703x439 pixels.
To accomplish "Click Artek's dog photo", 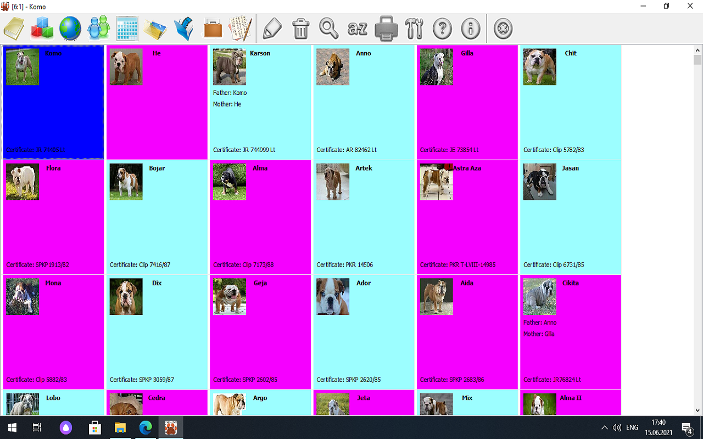I will 333,182.
